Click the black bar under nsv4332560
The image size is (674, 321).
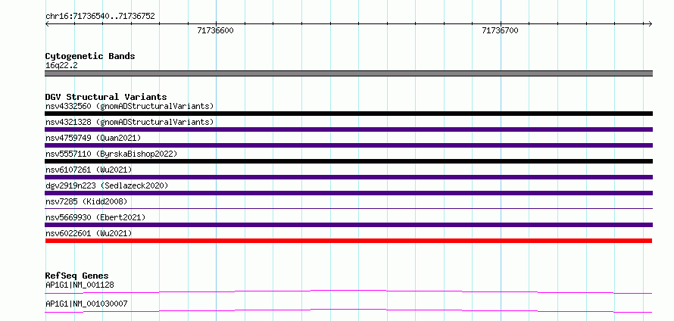pos(348,114)
